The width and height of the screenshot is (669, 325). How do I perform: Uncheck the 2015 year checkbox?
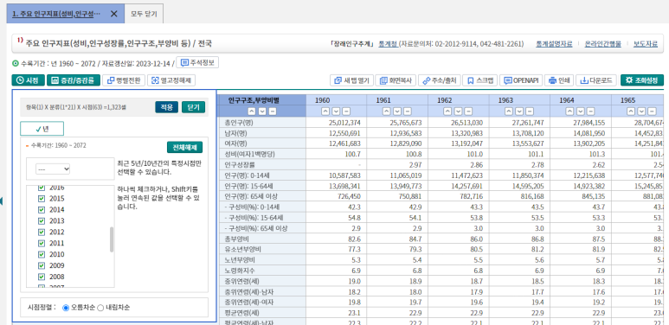pos(42,199)
